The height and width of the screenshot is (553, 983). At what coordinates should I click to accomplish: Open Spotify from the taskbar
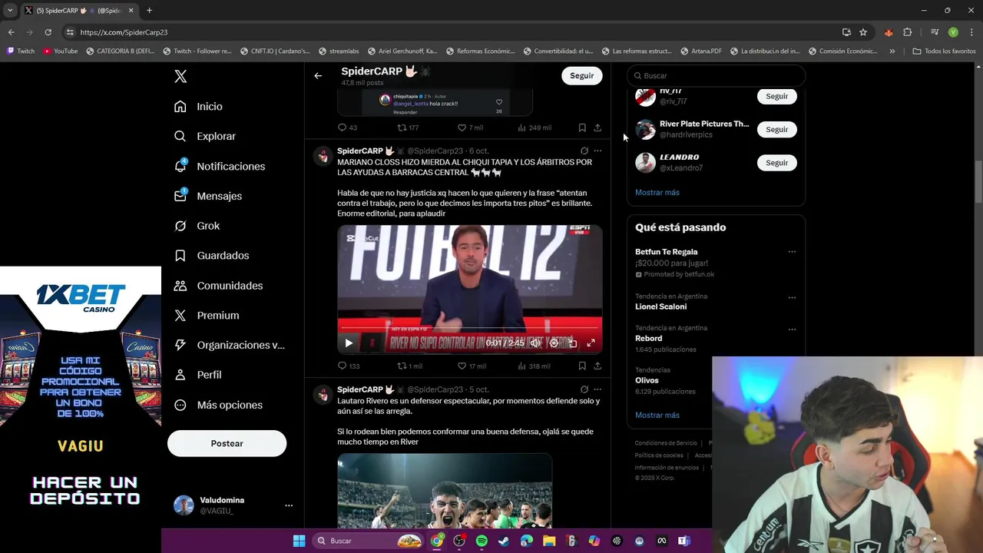[482, 541]
